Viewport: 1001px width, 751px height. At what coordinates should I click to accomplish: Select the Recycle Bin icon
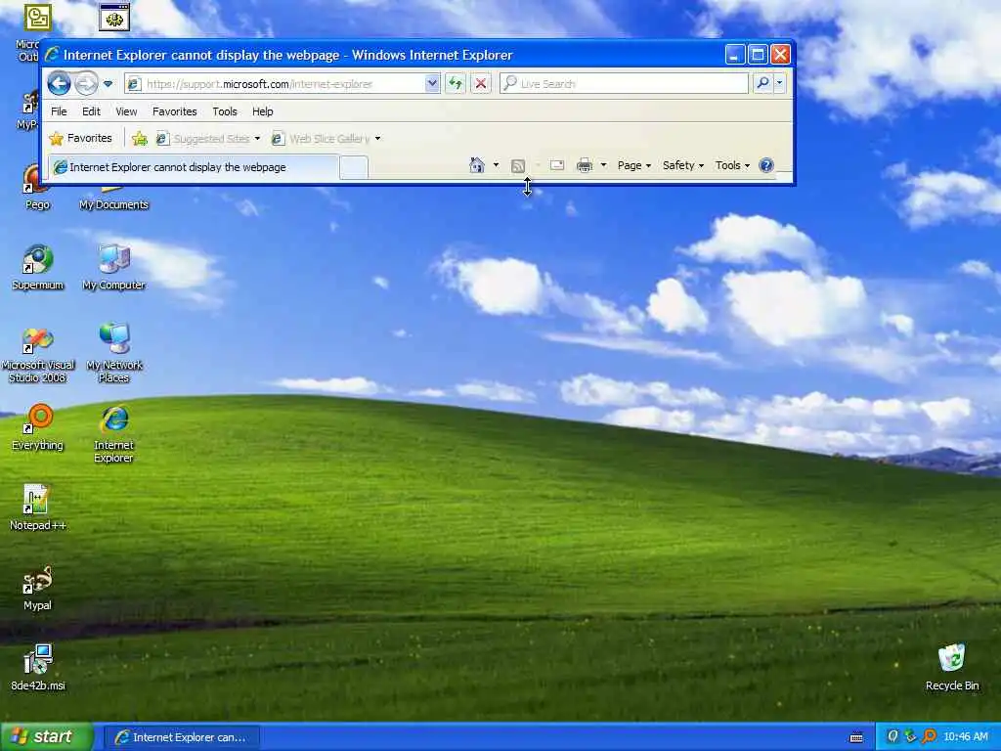pyautogui.click(x=952, y=667)
